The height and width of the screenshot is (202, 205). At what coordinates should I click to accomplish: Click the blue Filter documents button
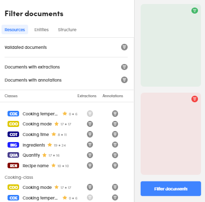(x=171, y=189)
